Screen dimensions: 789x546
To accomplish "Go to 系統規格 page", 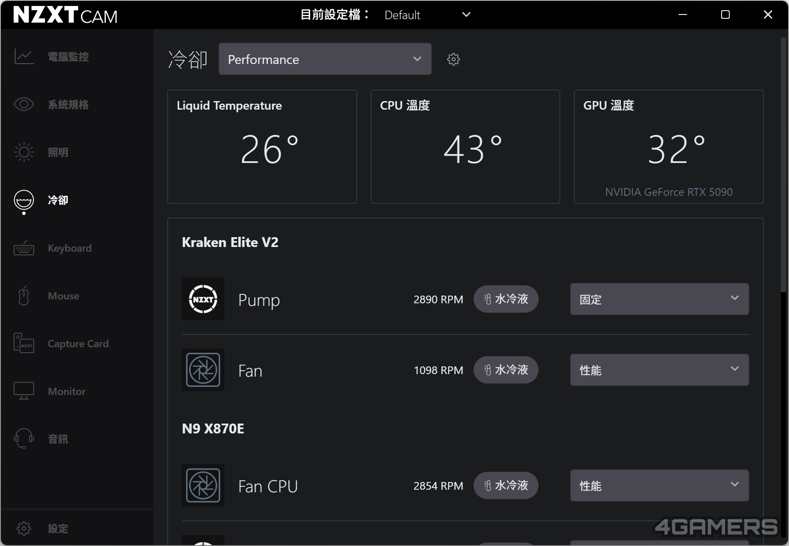I will [68, 105].
